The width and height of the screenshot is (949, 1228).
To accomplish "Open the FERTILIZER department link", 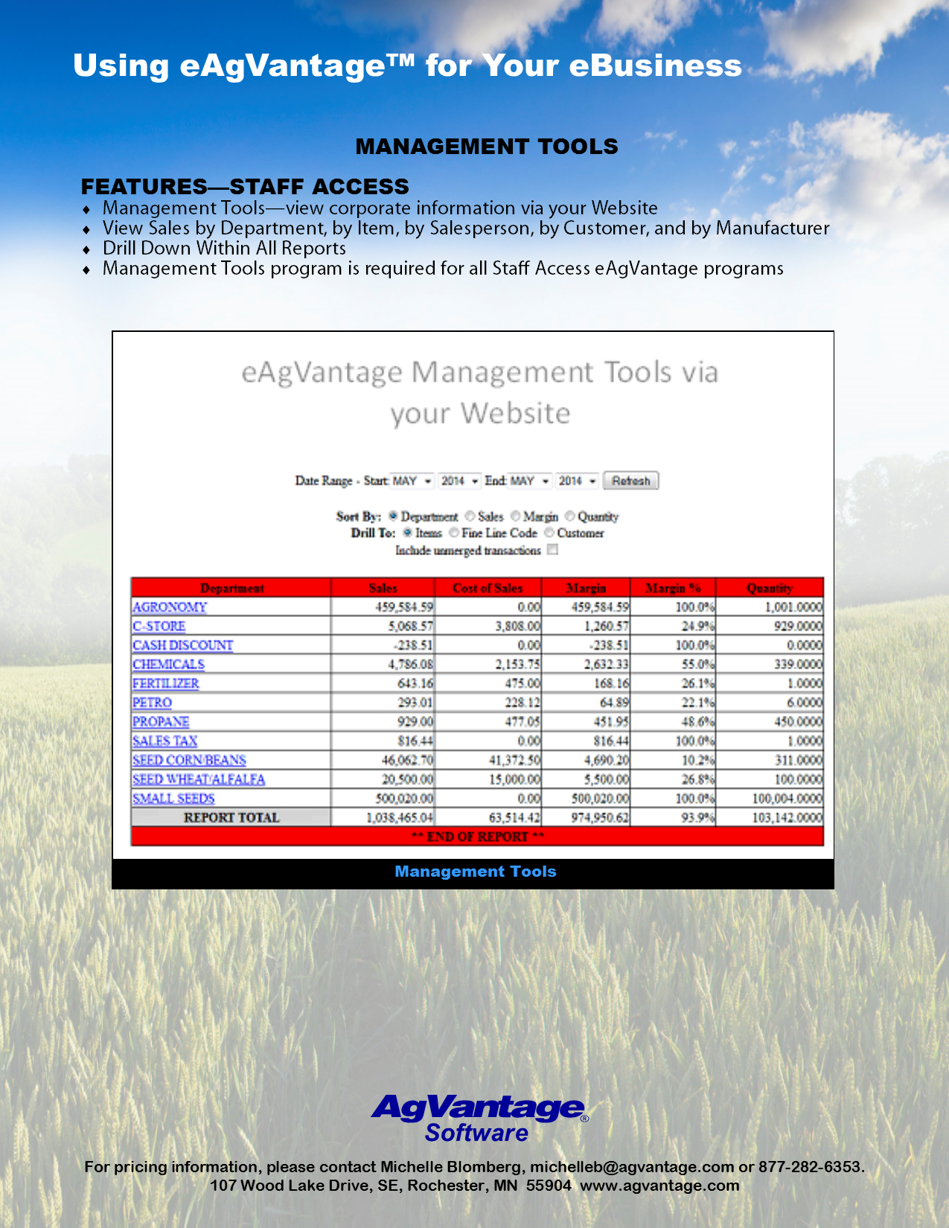I will click(x=166, y=683).
